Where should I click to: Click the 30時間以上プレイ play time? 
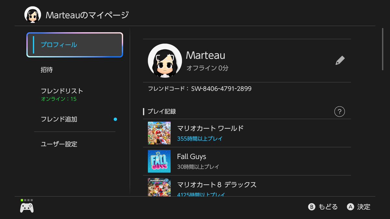[x=198, y=167]
